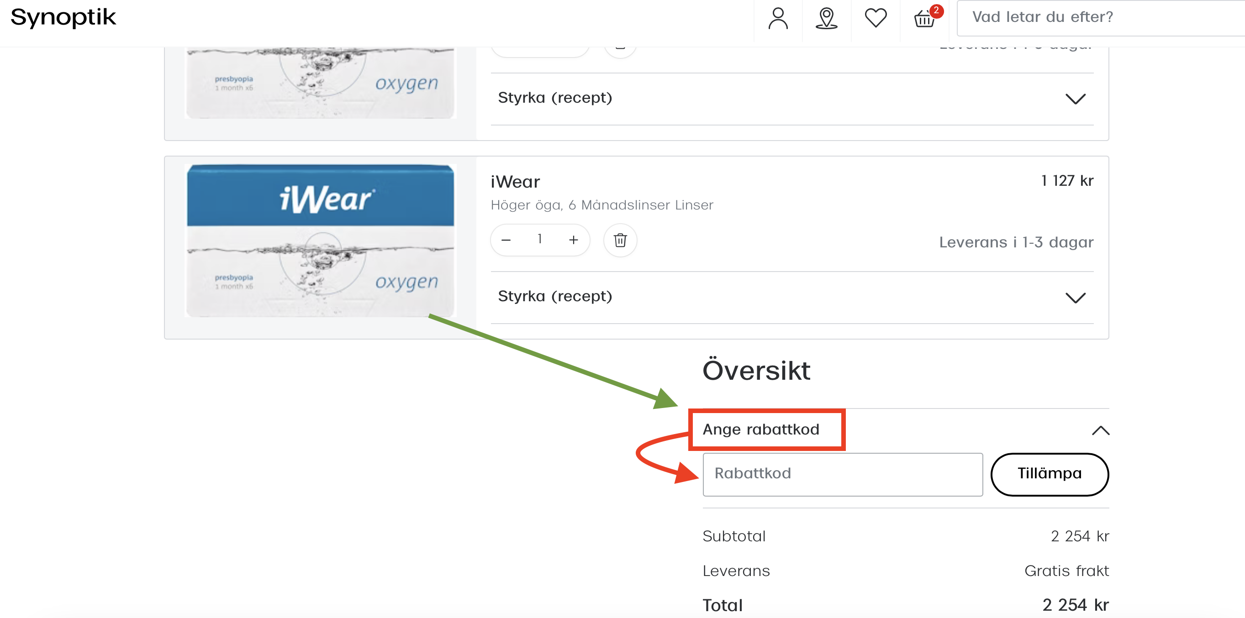This screenshot has width=1245, height=618.
Task: Click the Total 2 254 kr amount
Action: pos(1076,605)
